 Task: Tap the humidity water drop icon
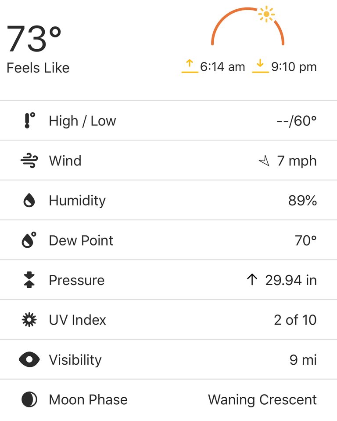(29, 200)
